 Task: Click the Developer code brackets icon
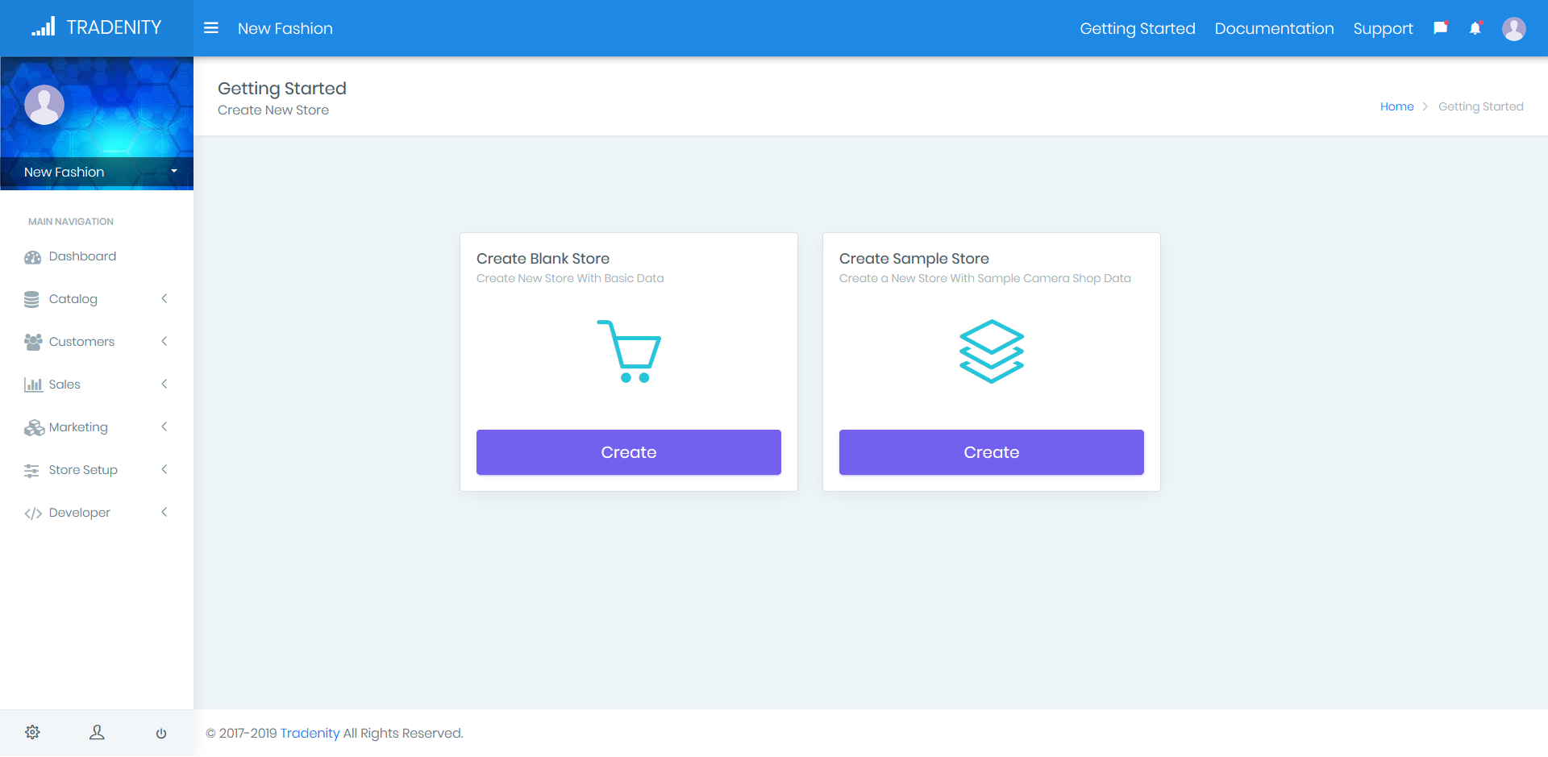33,514
